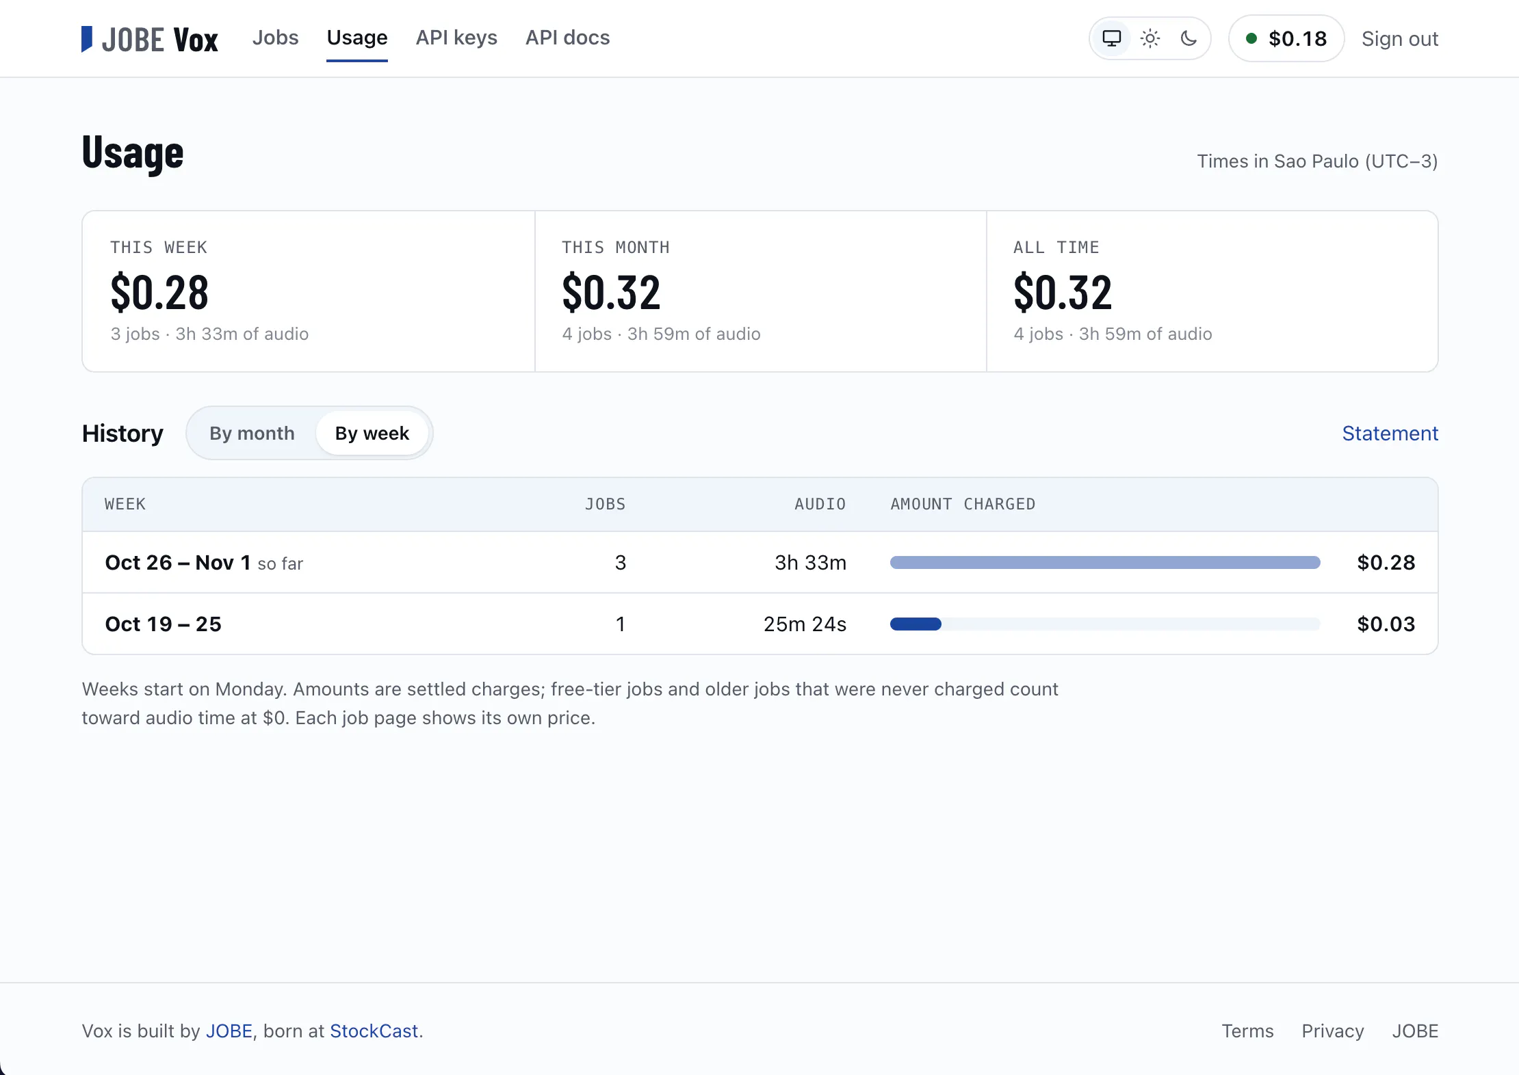
Task: Switch to light theme sun icon
Action: pos(1150,38)
